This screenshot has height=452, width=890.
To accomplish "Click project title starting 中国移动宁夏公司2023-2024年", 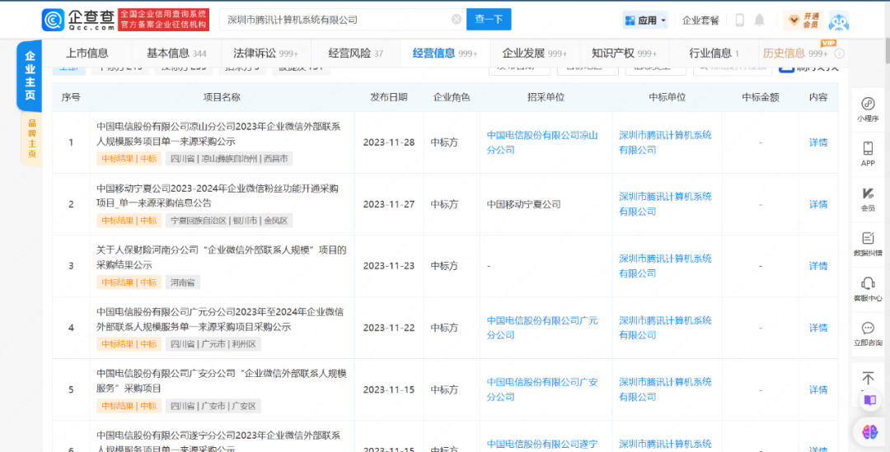I will [x=218, y=196].
